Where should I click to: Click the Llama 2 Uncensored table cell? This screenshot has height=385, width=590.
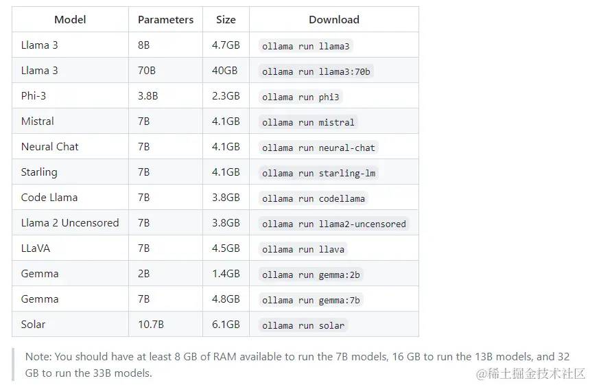pyautogui.click(x=71, y=222)
